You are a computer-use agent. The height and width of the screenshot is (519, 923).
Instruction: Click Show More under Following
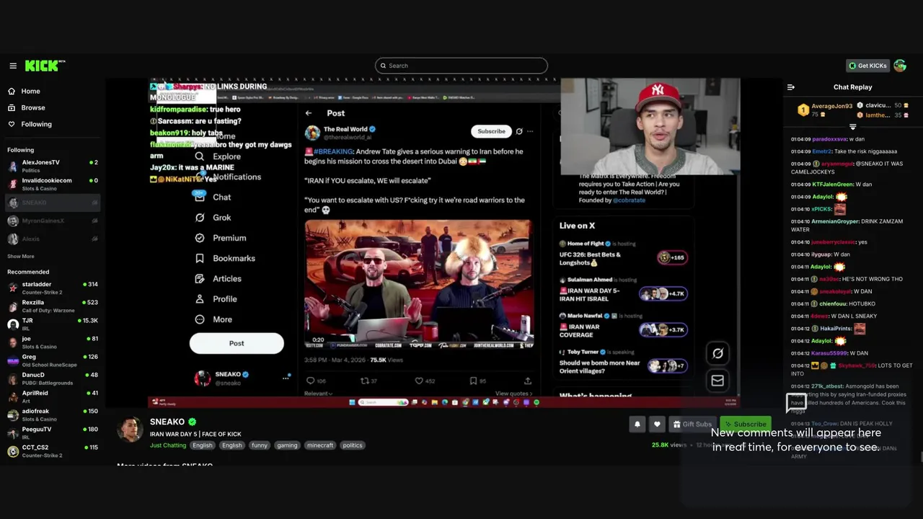[x=21, y=257]
